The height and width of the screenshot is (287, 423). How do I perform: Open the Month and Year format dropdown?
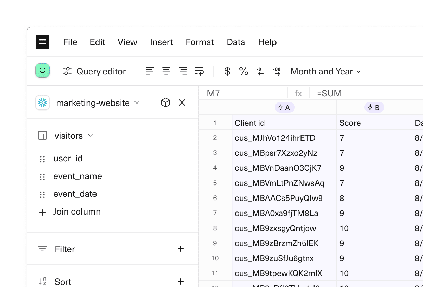[324, 71]
